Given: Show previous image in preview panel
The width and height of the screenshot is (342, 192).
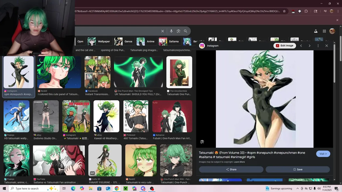Looking at the screenshot, I should [x=301, y=46].
